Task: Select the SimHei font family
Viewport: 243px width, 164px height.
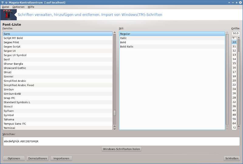Action: coord(58,77)
